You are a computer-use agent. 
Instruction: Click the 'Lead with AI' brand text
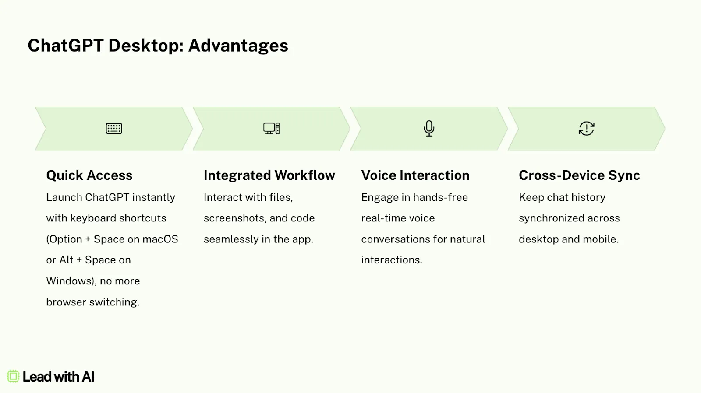tap(58, 377)
